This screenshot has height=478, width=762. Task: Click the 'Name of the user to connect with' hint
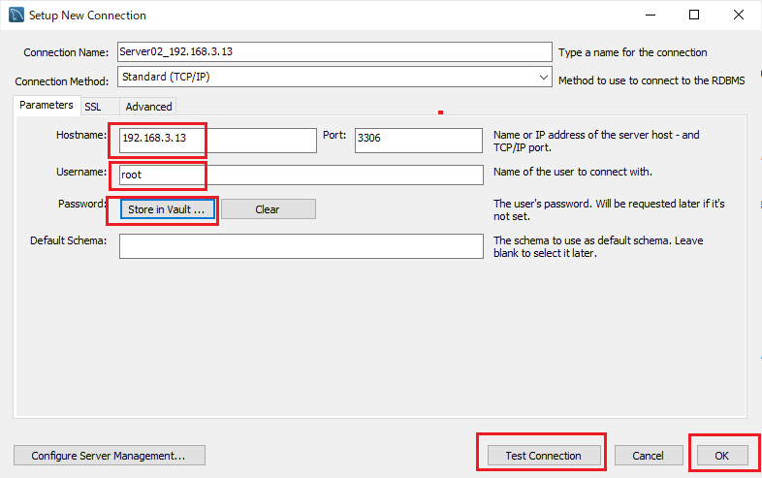573,172
